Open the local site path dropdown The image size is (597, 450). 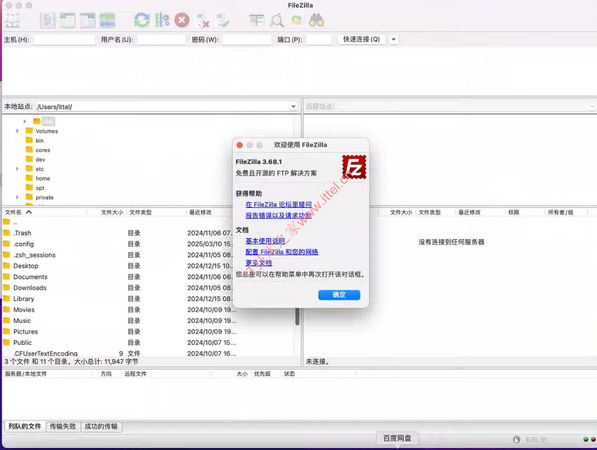coord(293,106)
